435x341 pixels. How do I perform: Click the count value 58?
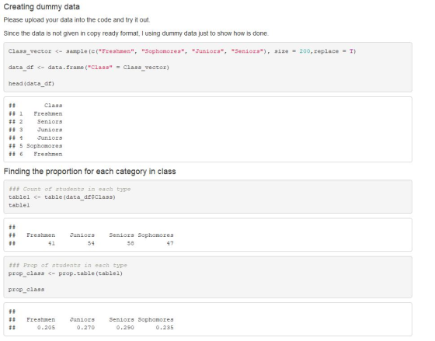click(130, 243)
